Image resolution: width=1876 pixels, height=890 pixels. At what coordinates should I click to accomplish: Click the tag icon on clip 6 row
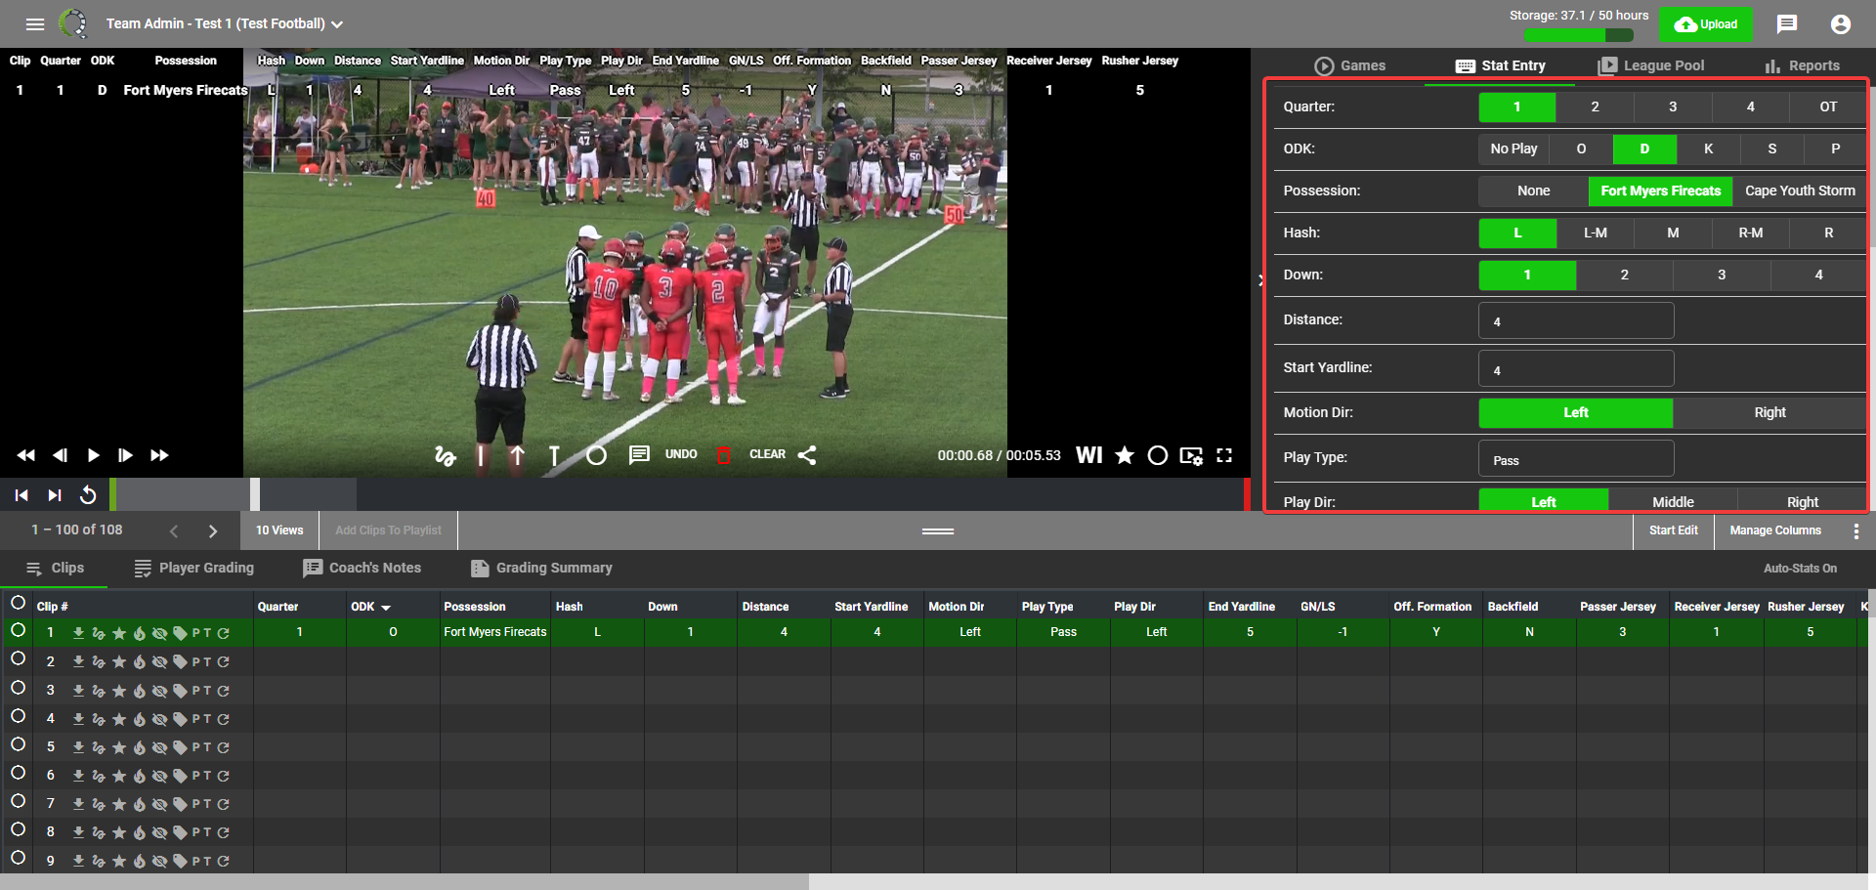[180, 776]
